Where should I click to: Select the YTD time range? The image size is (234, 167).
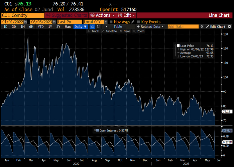40,26
